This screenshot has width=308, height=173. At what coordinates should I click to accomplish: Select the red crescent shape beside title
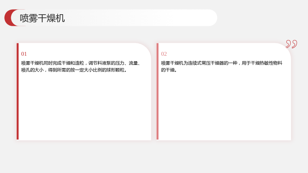pos(8,18)
